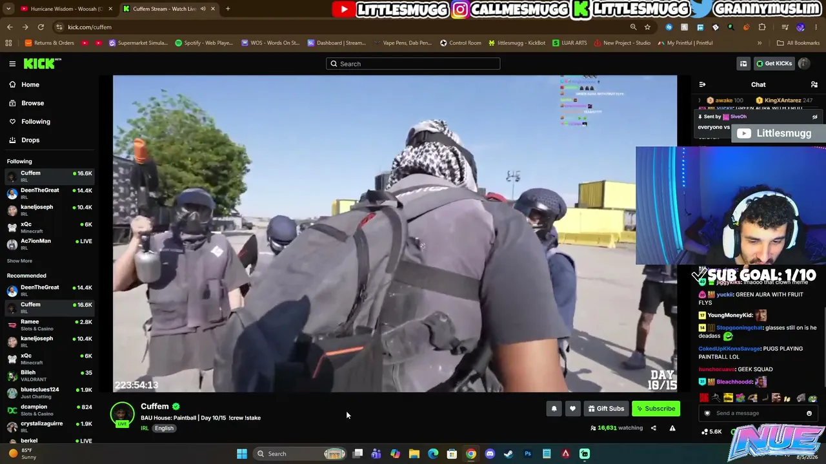This screenshot has width=826, height=464.
Task: Go back in browser history
Action: (x=10, y=27)
